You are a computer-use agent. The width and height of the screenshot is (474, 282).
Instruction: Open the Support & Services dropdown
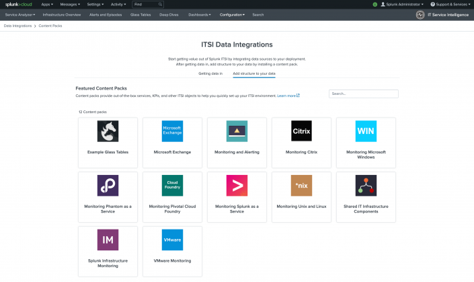[x=450, y=5]
